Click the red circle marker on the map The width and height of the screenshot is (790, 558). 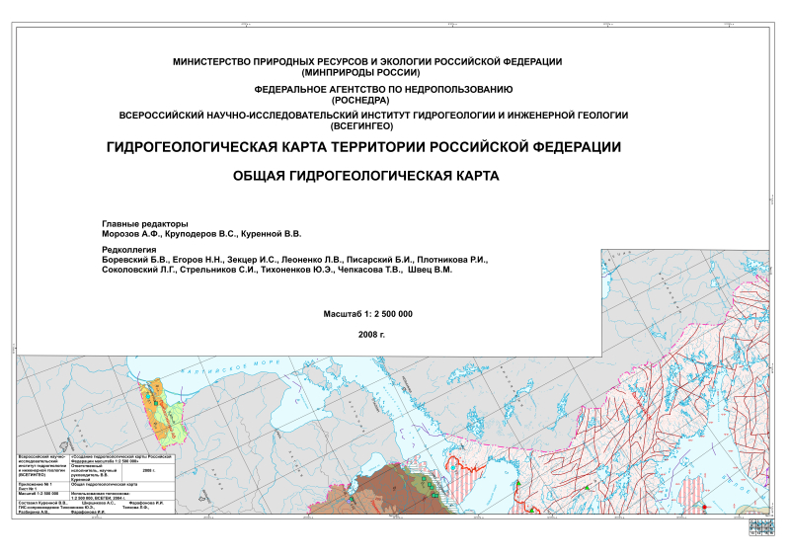[705, 507]
